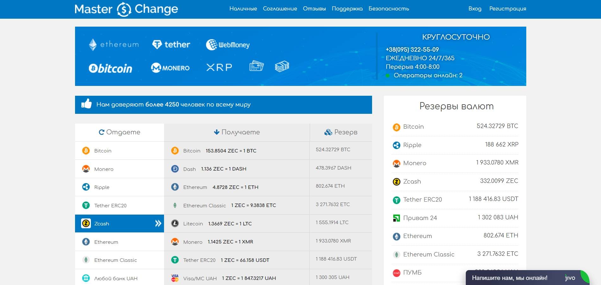The height and width of the screenshot is (285, 601).
Task: Click the tether logo in the banner
Action: [x=171, y=44]
